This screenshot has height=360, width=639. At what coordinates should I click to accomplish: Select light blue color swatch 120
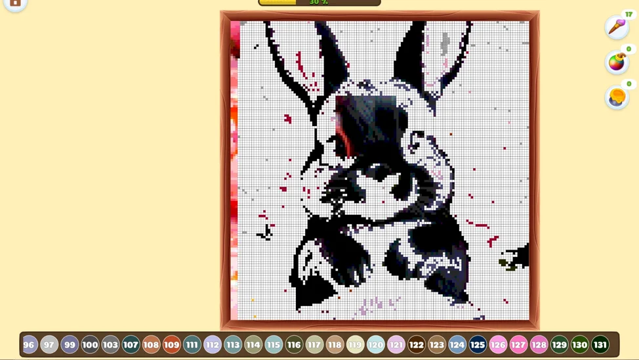pyautogui.click(x=375, y=345)
